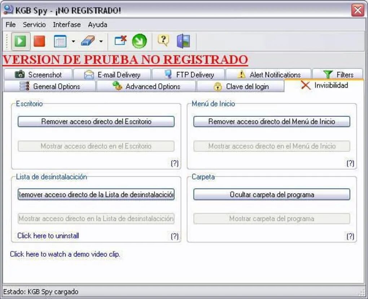Switch to the Advanced Options tab

click(146, 86)
